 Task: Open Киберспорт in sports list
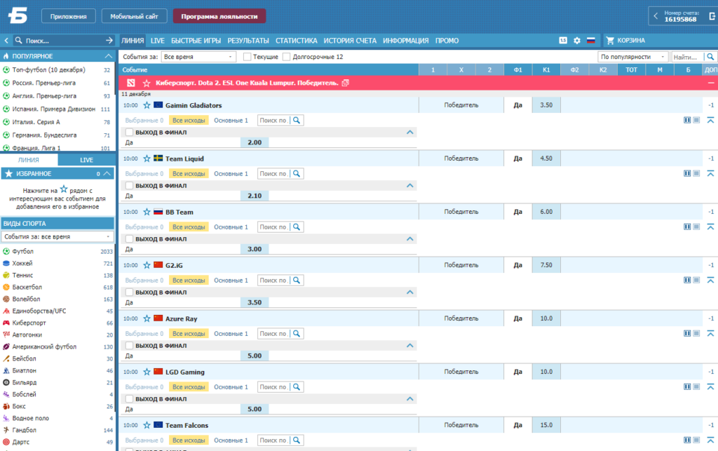(x=29, y=323)
